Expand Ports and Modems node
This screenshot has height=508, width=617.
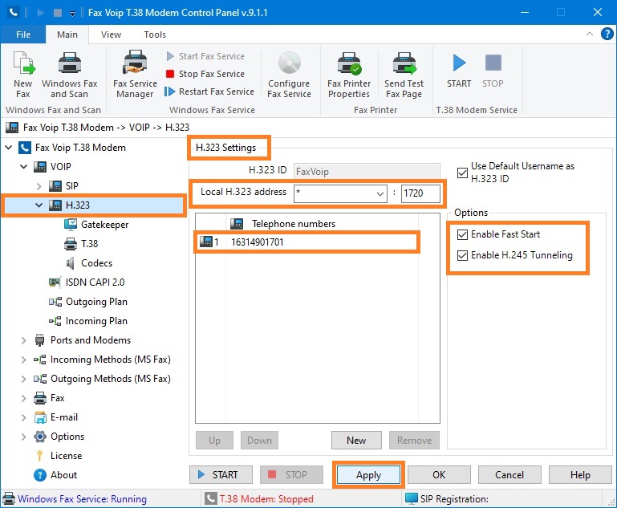coord(23,340)
